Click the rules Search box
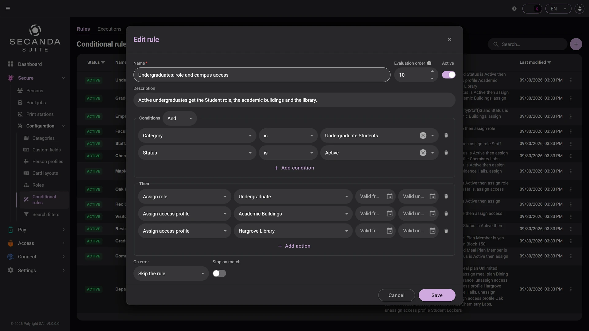The width and height of the screenshot is (589, 331). (x=527, y=44)
